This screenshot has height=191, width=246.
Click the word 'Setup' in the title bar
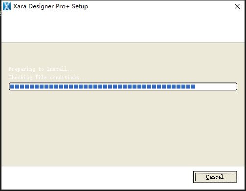point(80,6)
